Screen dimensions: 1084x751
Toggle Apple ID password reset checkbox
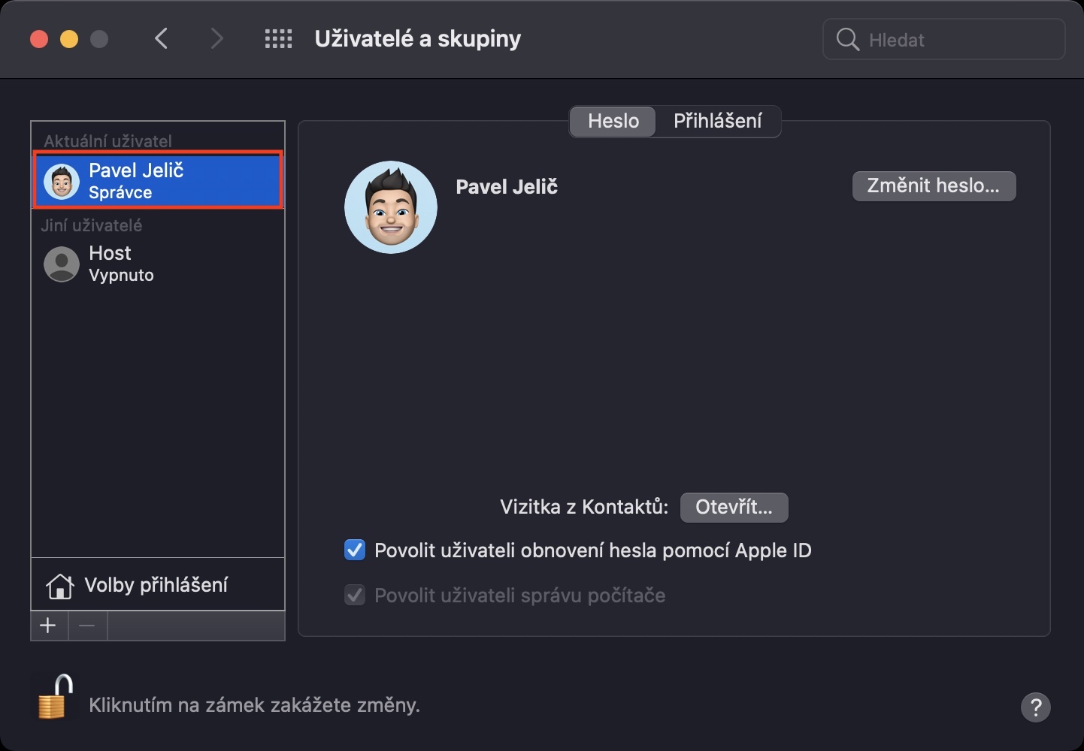coord(355,550)
